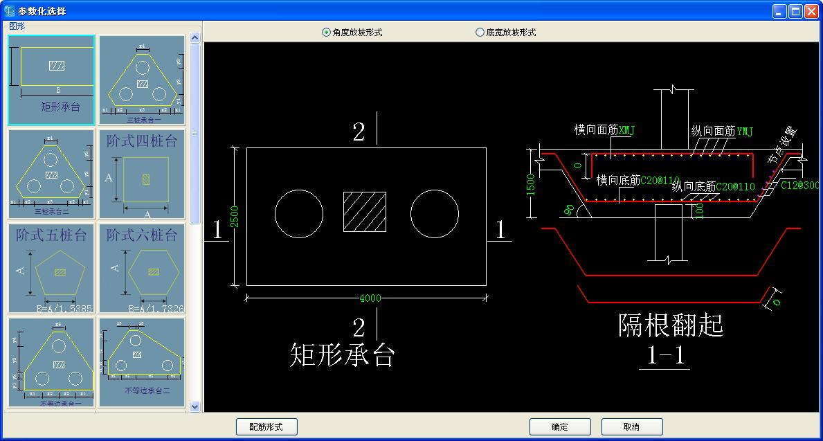This screenshot has width=823, height=441.
Task: Edit the 4000 width dimension value
Action: (x=370, y=298)
